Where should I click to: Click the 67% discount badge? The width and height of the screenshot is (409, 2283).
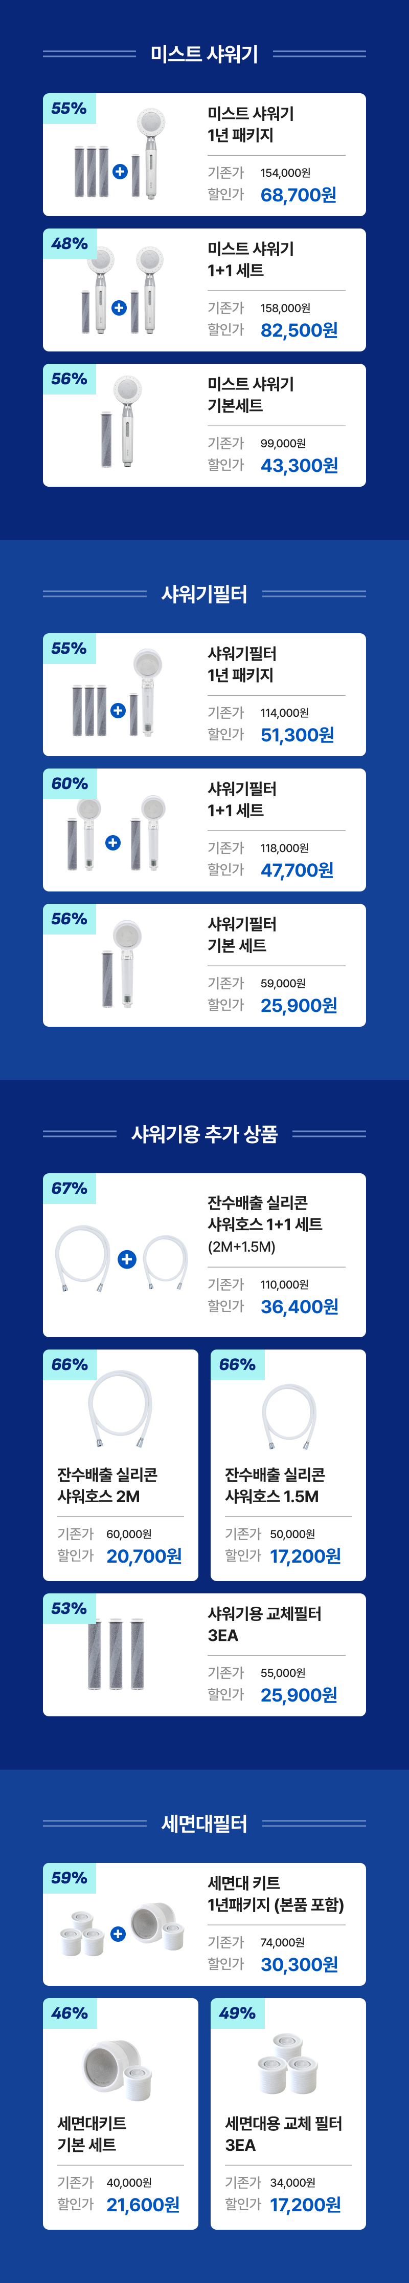tap(69, 1189)
